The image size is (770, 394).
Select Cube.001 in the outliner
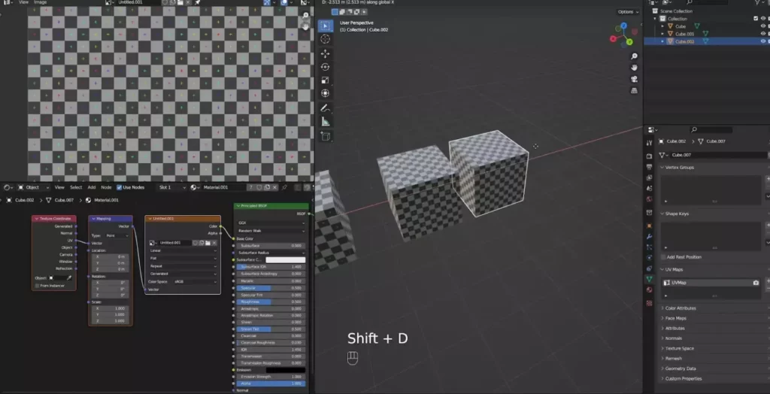[684, 34]
